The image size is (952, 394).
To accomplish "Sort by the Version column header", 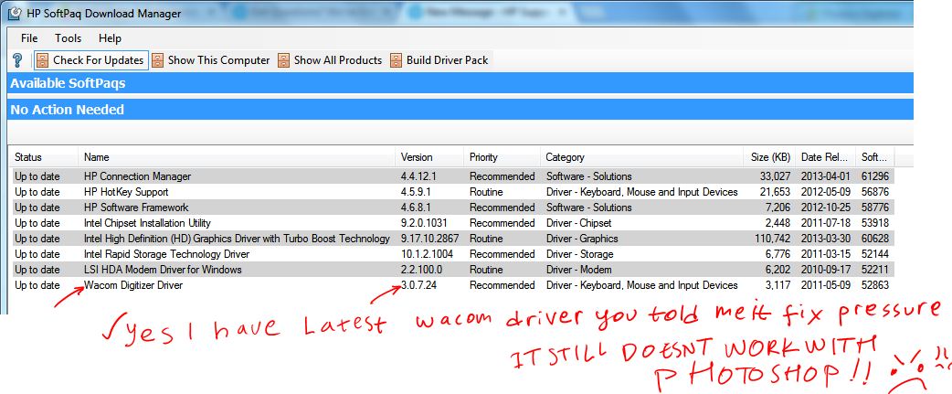I will (x=429, y=157).
